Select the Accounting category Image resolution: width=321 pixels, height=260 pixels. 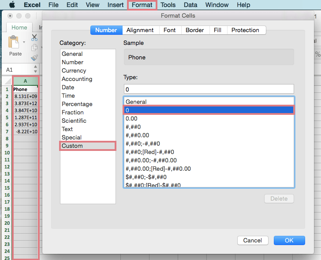point(88,79)
